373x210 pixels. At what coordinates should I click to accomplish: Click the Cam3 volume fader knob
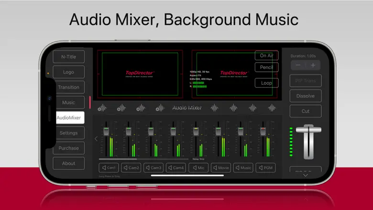point(151,132)
